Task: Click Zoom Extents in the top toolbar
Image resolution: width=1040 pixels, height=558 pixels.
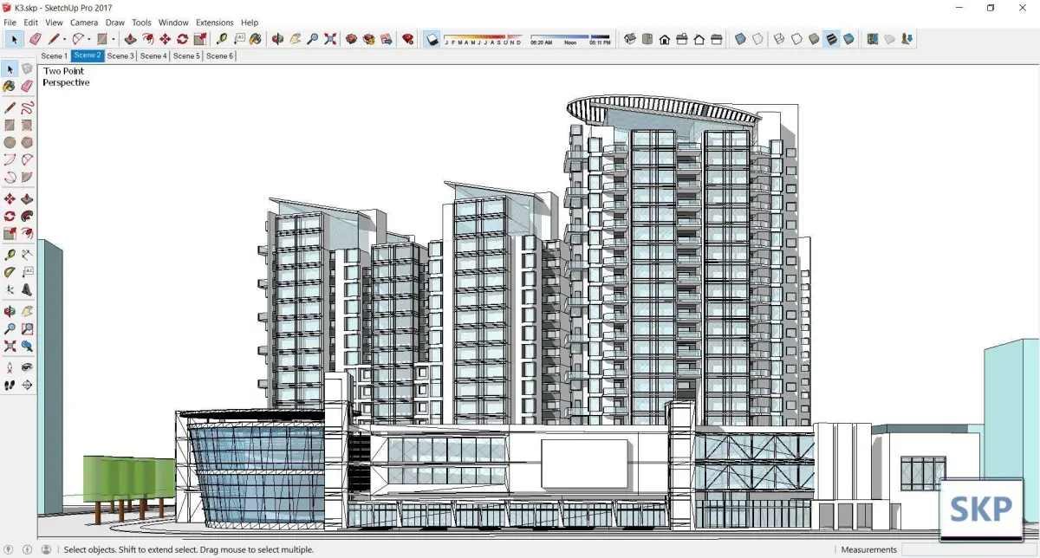Action: point(330,39)
